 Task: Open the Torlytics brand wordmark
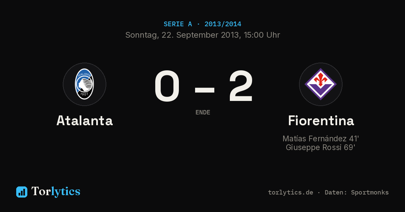[56, 191]
